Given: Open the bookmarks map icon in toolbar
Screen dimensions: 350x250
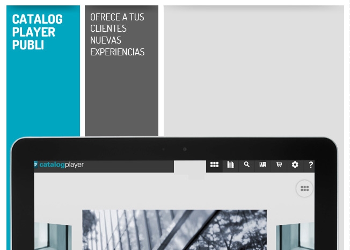Looking at the screenshot, I should point(262,165).
